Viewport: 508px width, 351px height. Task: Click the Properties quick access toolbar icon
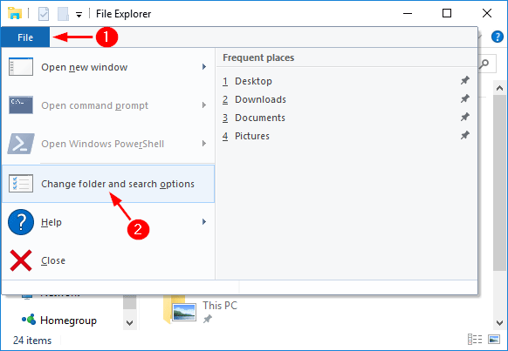tap(44, 14)
